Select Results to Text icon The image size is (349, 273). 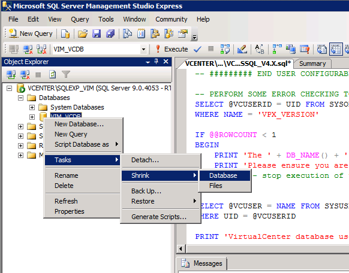pyautogui.click(x=322, y=49)
